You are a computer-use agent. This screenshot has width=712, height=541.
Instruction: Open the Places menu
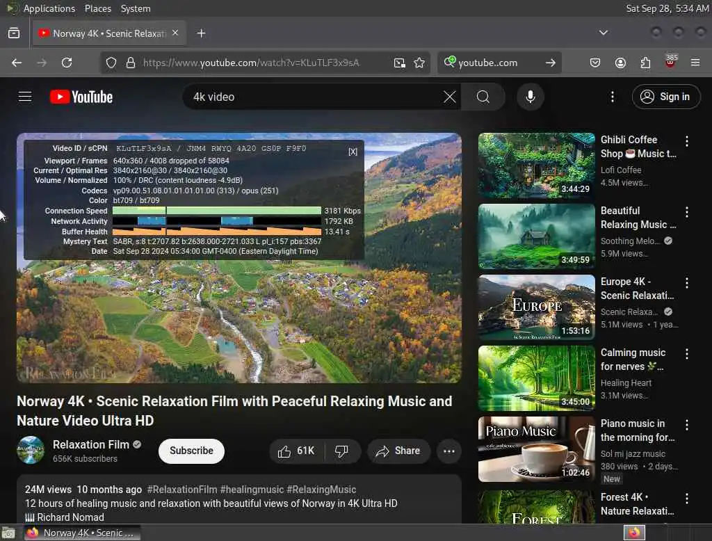[97, 8]
